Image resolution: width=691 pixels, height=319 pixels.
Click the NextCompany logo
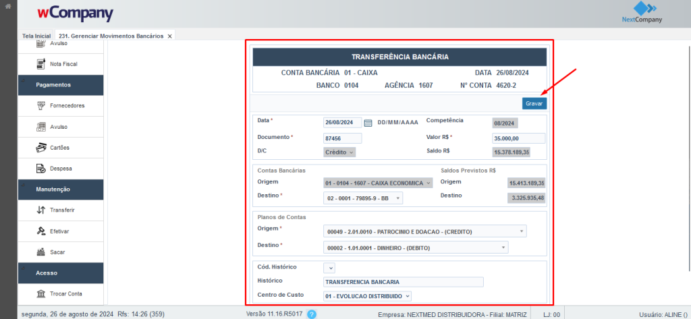[642, 13]
